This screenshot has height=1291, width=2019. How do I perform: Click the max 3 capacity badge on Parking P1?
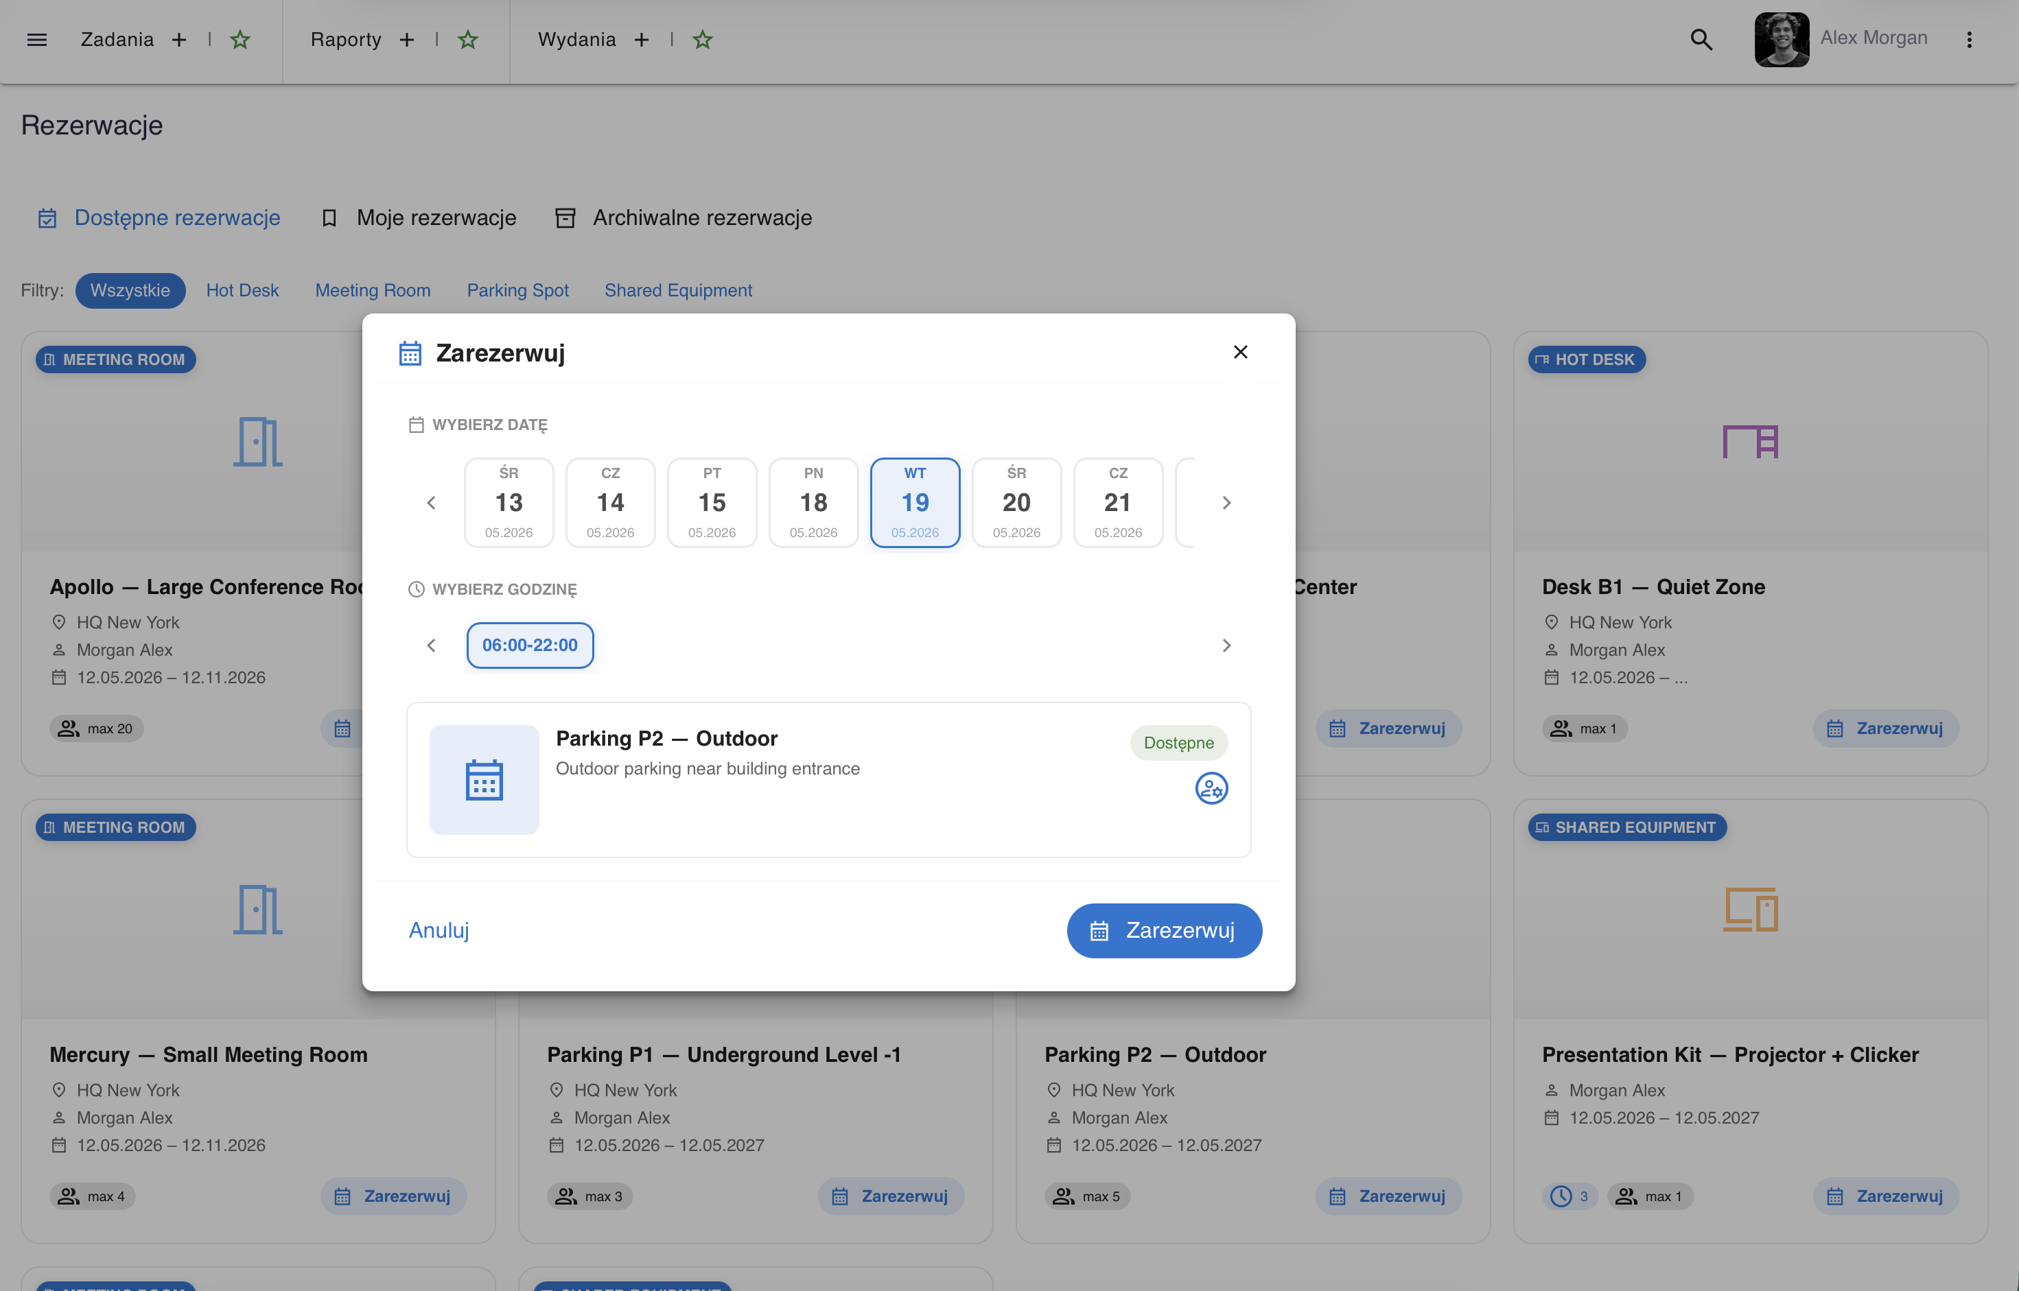click(x=590, y=1196)
